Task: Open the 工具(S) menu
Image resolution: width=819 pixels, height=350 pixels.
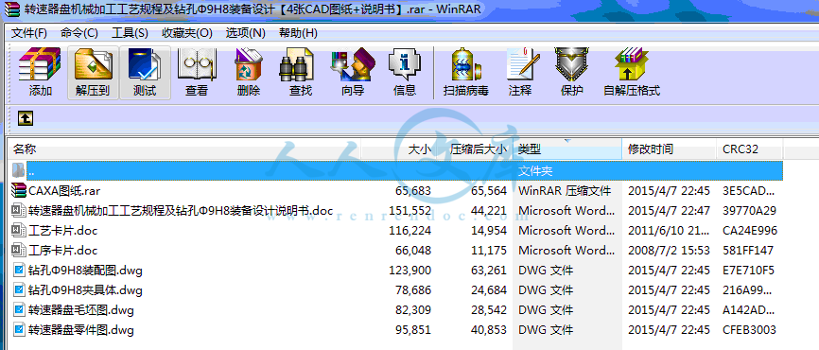Action: [131, 33]
